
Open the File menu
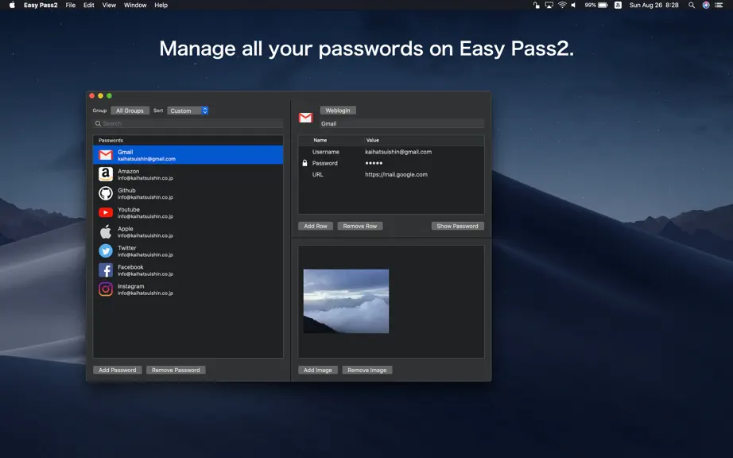(x=71, y=5)
